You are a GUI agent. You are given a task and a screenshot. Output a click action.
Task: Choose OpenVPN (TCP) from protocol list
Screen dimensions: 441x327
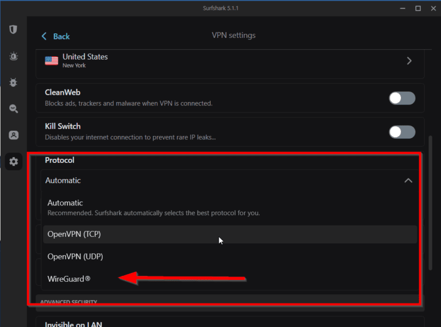click(75, 234)
